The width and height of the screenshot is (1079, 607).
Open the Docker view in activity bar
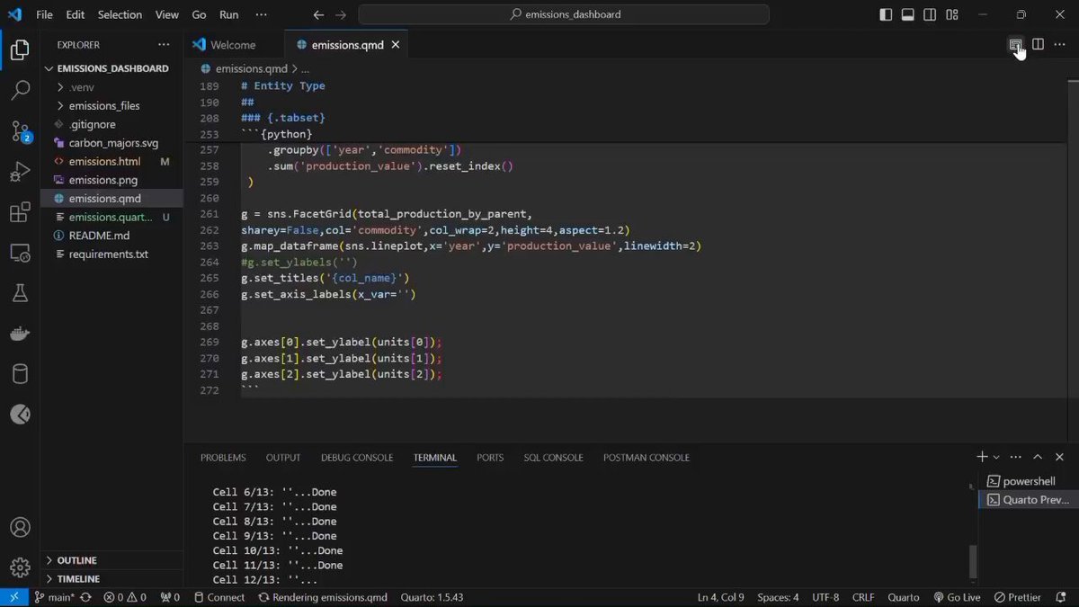(x=20, y=334)
